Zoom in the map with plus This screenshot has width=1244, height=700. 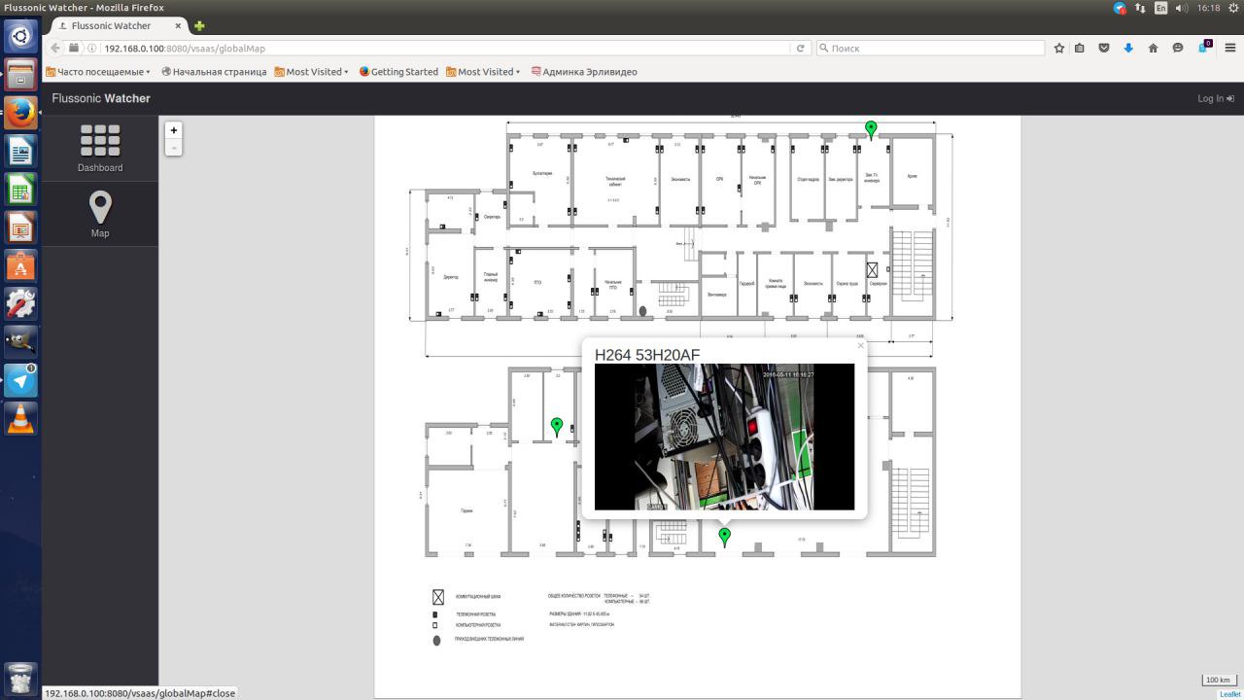point(174,130)
